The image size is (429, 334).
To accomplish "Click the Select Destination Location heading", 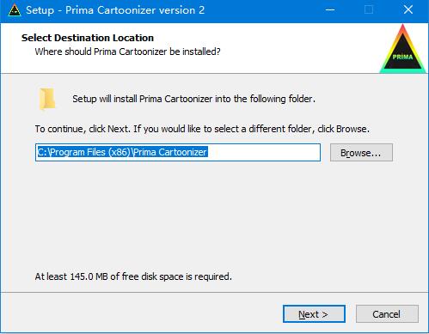I will 88,38.
